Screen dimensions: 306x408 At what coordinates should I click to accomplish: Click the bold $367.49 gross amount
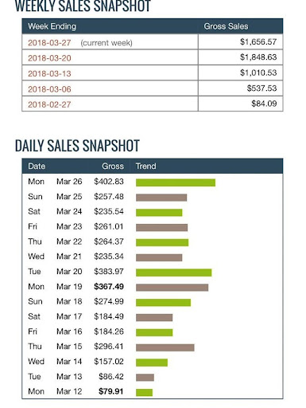tap(109, 287)
